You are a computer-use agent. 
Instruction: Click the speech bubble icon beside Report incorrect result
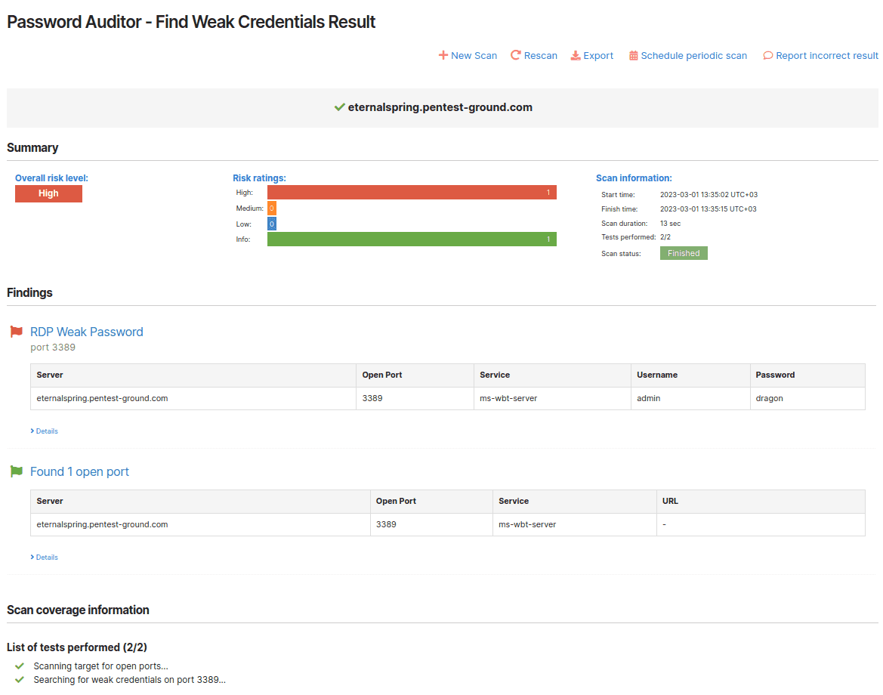[768, 55]
